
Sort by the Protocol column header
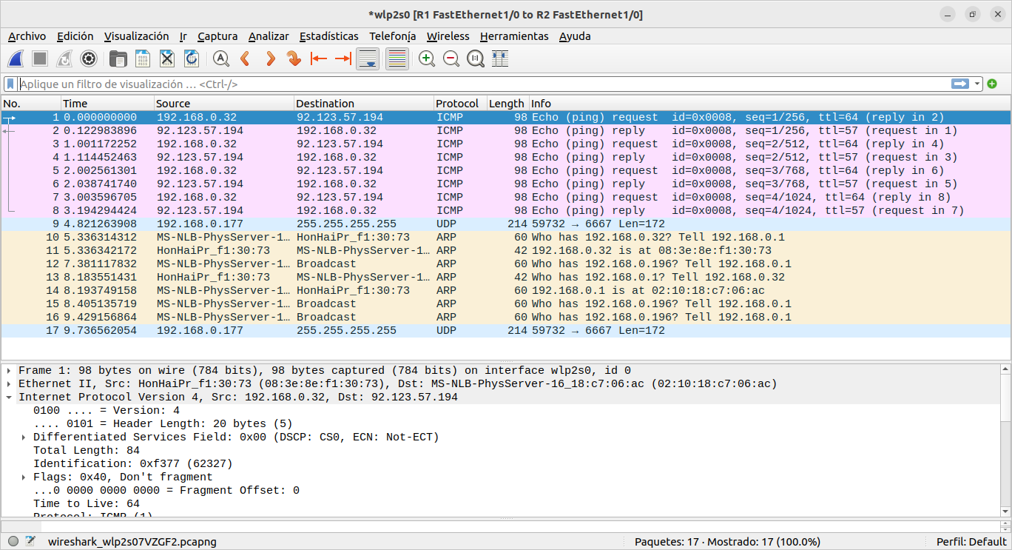[x=460, y=104]
